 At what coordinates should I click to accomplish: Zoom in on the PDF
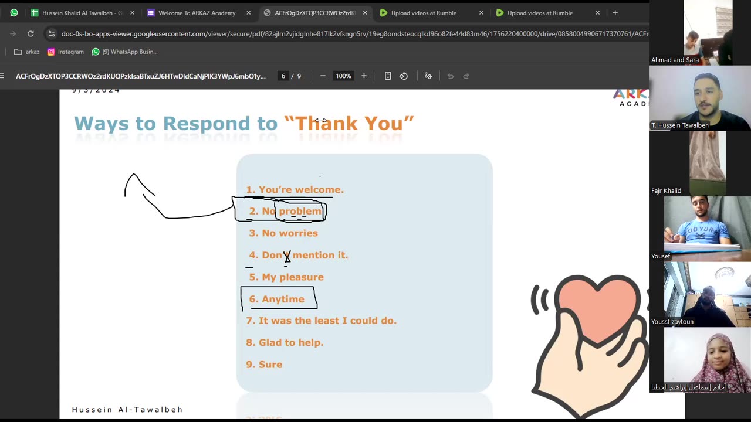364,76
